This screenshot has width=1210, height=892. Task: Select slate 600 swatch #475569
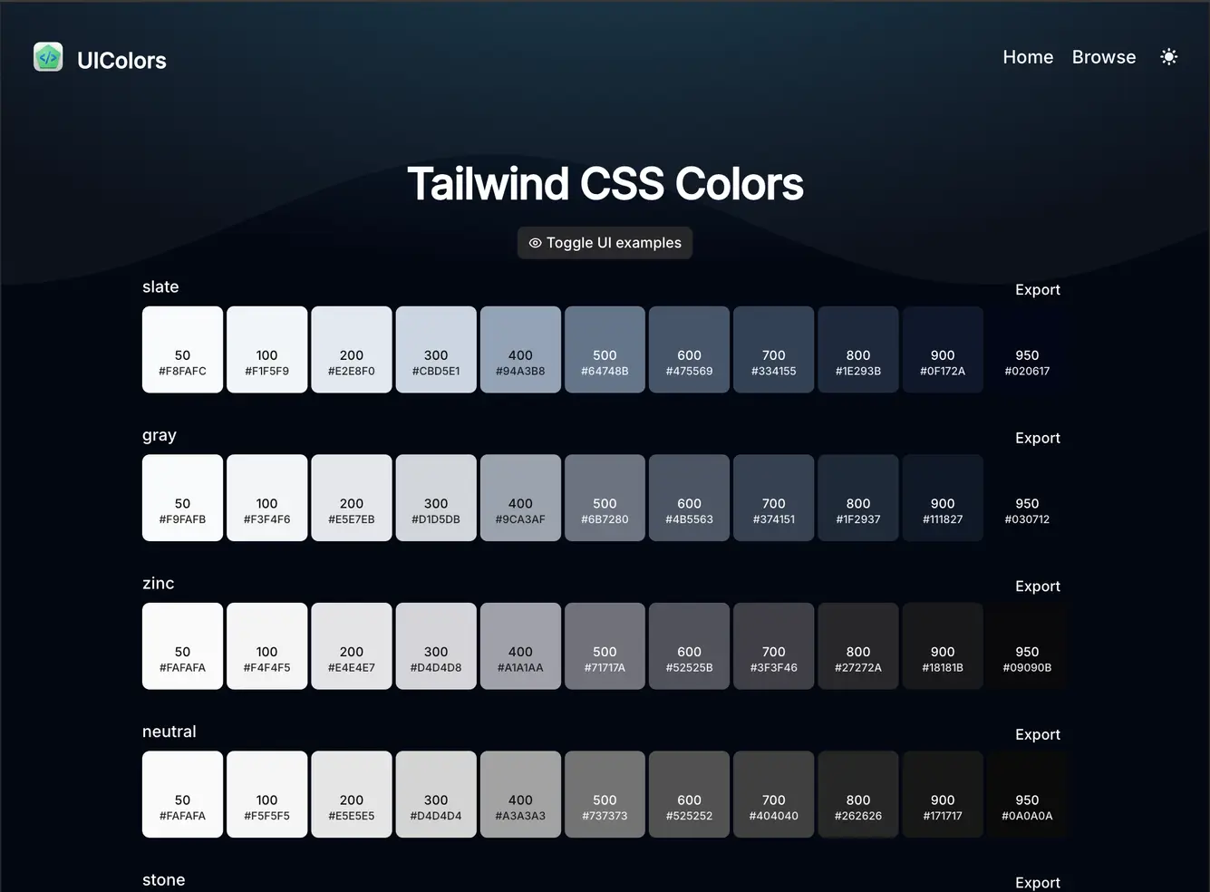[x=689, y=350]
